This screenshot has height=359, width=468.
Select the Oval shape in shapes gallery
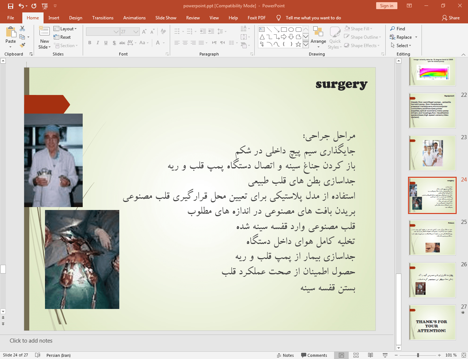[x=291, y=30]
